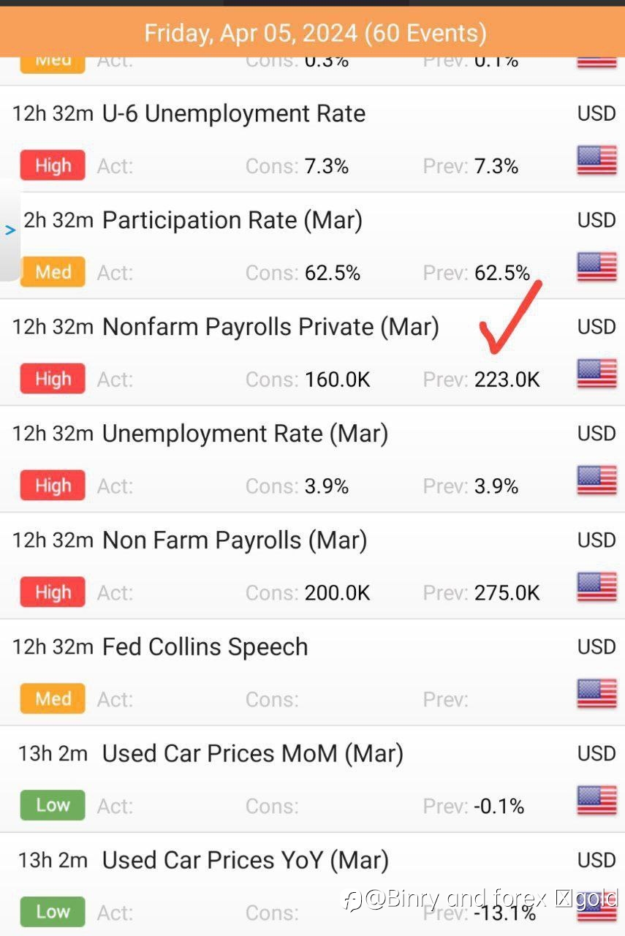Open Unemployment Rate (Mar) event details
625x936 pixels.
(x=312, y=459)
